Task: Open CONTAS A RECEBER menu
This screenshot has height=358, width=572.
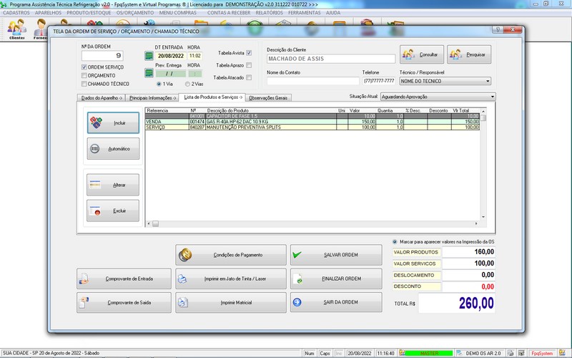Action: [x=229, y=13]
